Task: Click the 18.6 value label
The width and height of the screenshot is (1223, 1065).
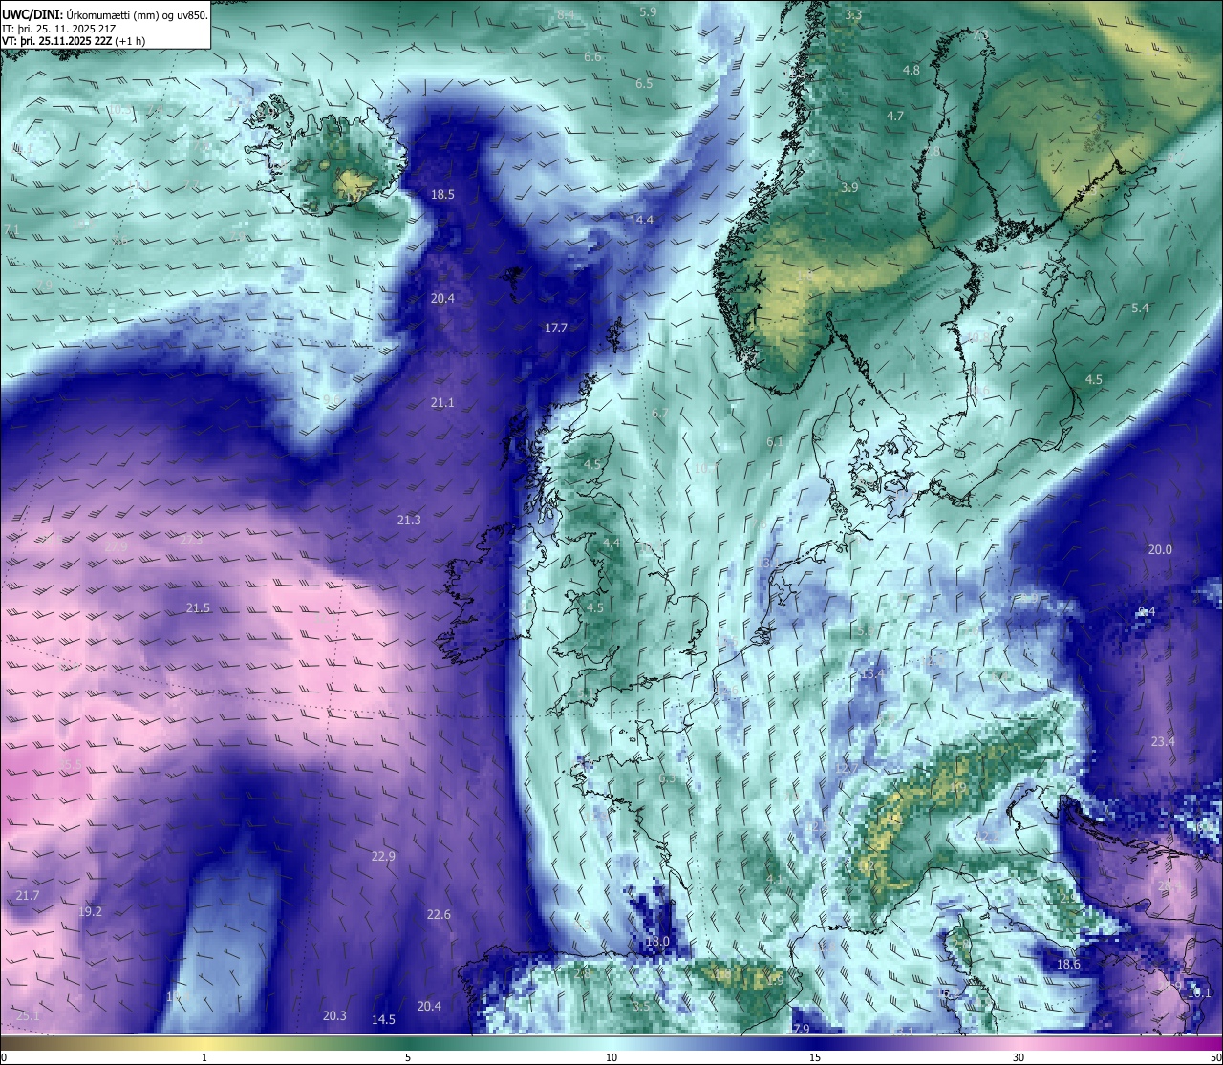Action: coord(1068,964)
